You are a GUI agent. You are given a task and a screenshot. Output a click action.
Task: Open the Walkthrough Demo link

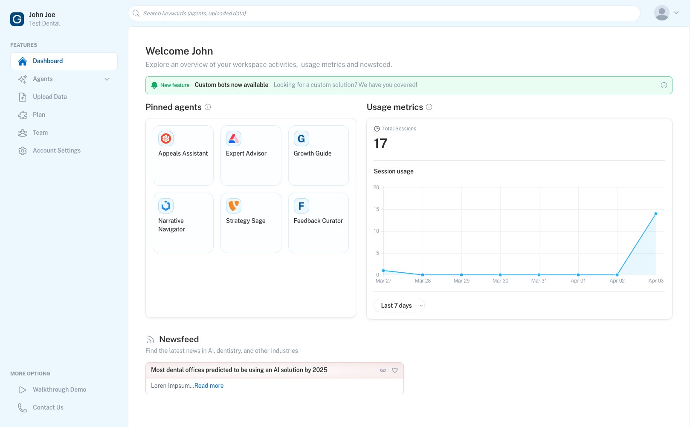point(59,389)
